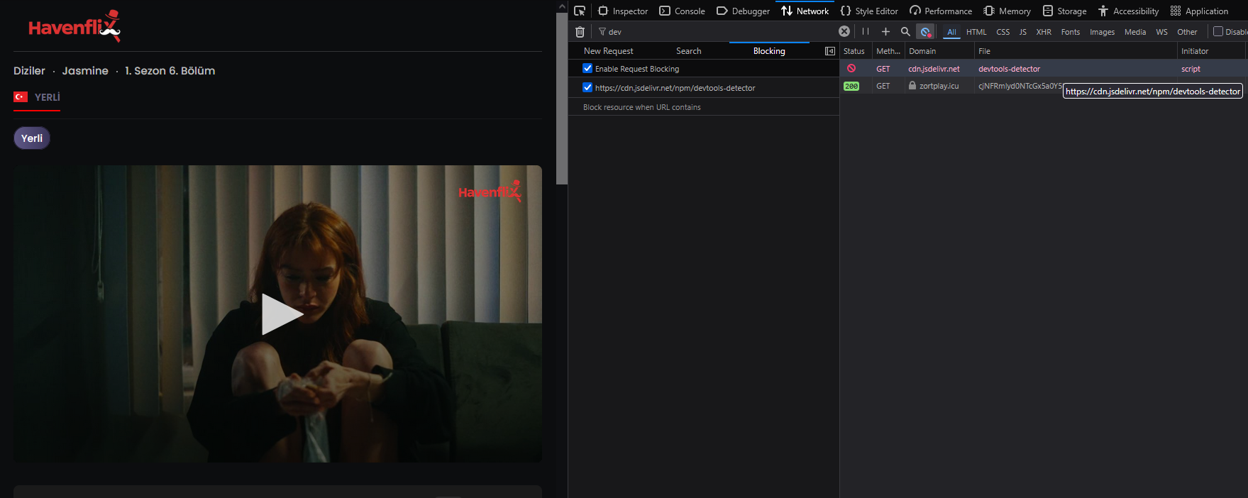Filter requests by WS

tap(1161, 32)
